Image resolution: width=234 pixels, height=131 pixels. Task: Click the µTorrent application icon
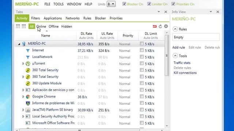pos(28,64)
